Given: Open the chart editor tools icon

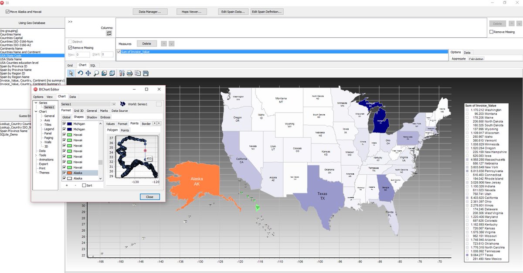Looking at the screenshot, I should coord(122,73).
